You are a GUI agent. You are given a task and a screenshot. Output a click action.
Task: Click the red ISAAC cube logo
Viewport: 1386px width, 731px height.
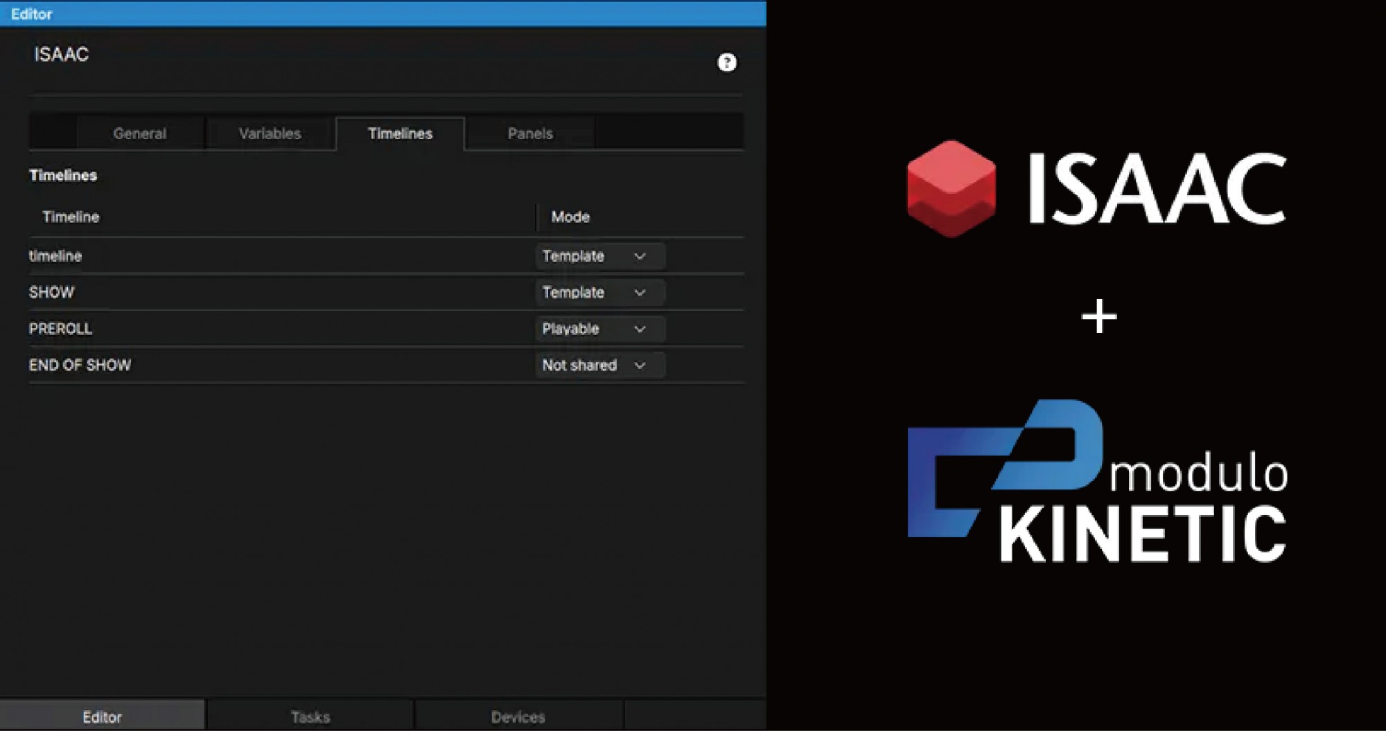(951, 188)
